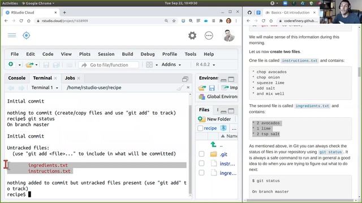Check the ingre... file checkbox
Viewport: 362px width, 203px height.
coord(201,173)
